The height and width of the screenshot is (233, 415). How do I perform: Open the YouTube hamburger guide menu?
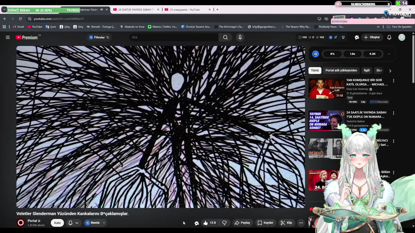(x=8, y=37)
